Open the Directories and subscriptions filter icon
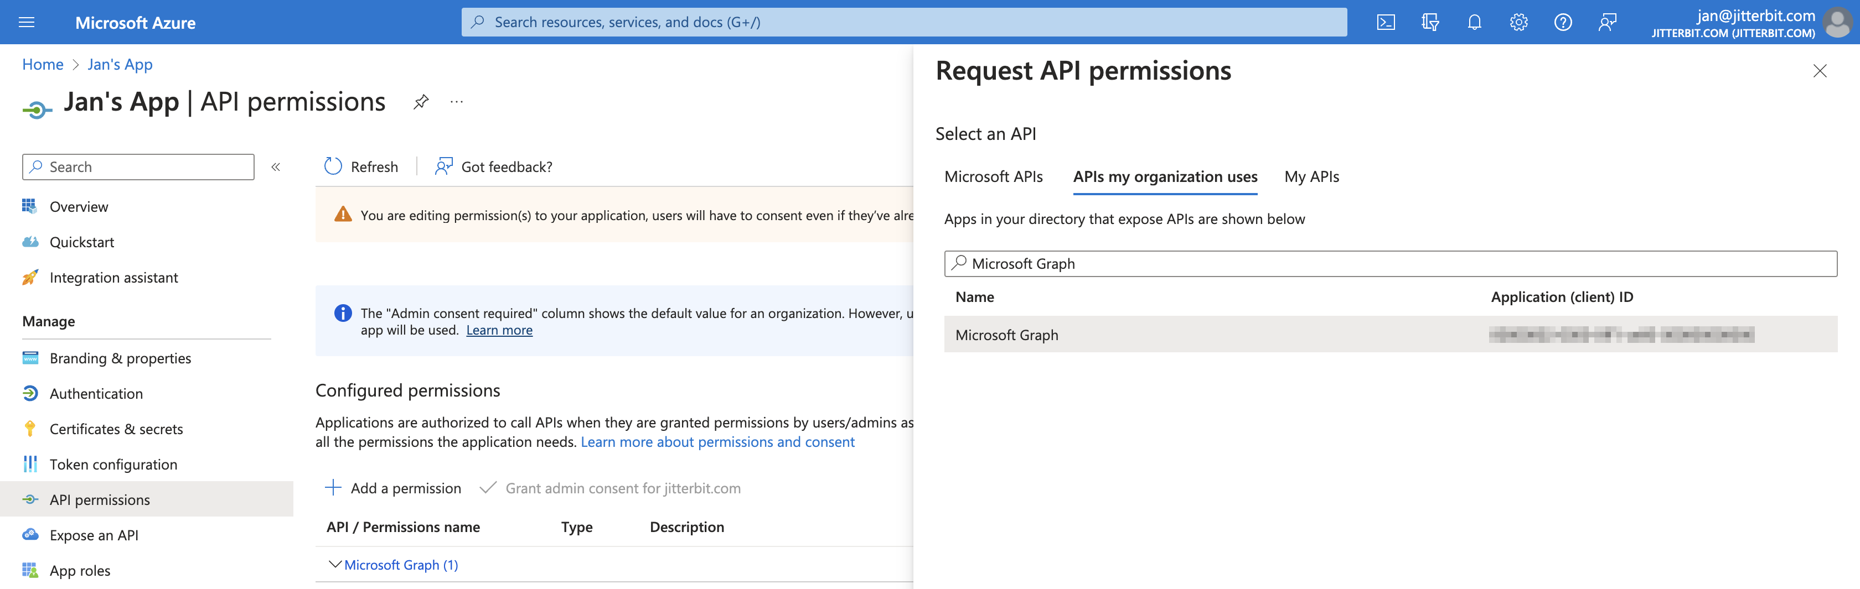The width and height of the screenshot is (1860, 589). click(x=1430, y=22)
